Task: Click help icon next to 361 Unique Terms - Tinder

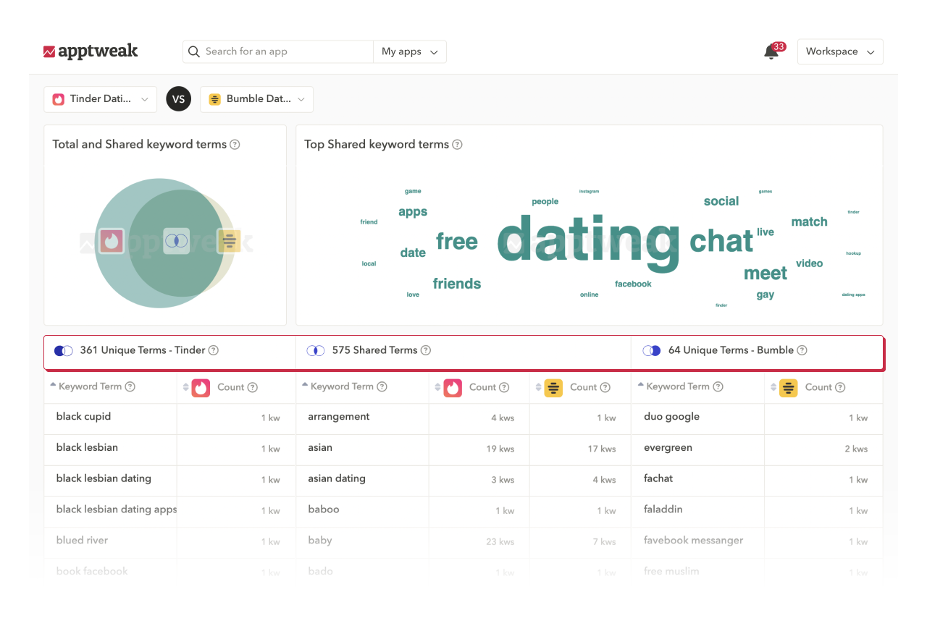Action: (x=214, y=350)
